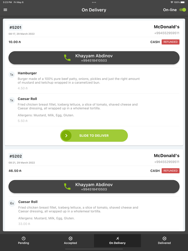Open the Delivered tab
The width and height of the screenshot is (188, 251).
click(x=164, y=241)
